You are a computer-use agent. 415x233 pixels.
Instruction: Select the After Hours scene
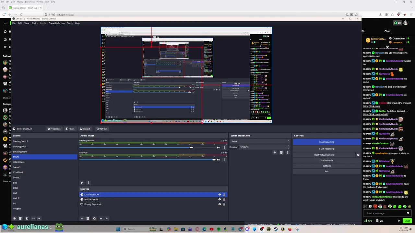(19, 162)
